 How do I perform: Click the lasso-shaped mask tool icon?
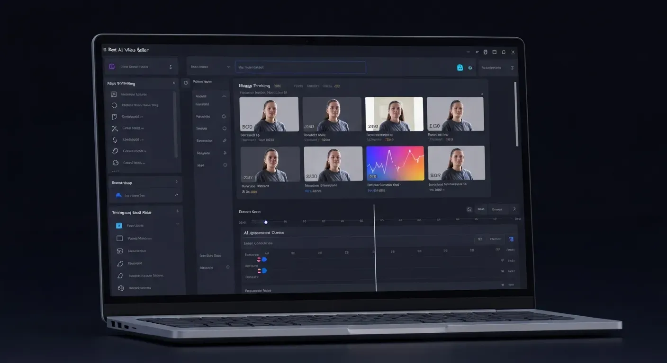point(115,151)
